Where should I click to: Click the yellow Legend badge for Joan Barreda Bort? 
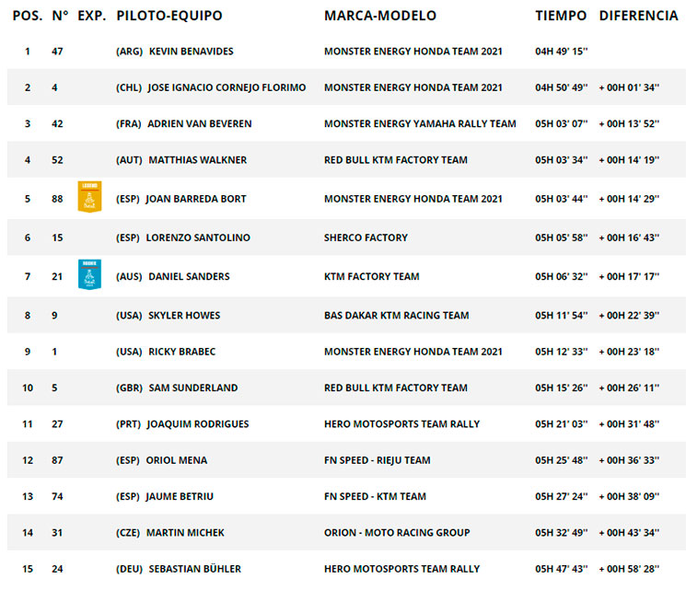point(89,197)
